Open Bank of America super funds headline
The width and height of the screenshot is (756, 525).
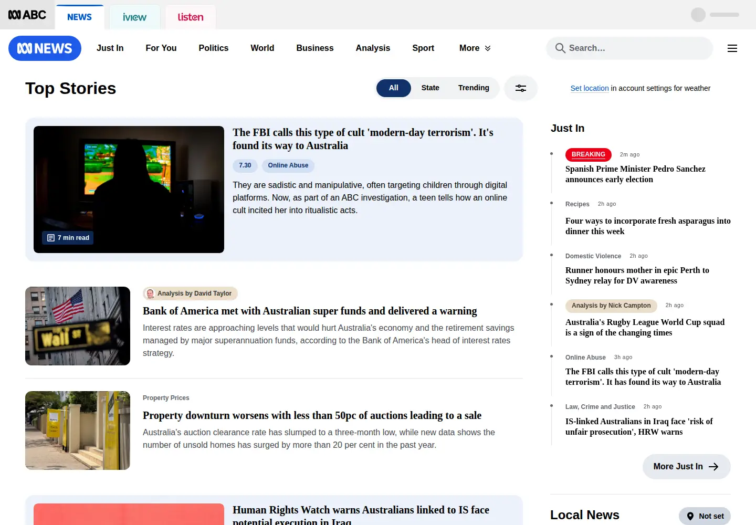[x=310, y=311]
